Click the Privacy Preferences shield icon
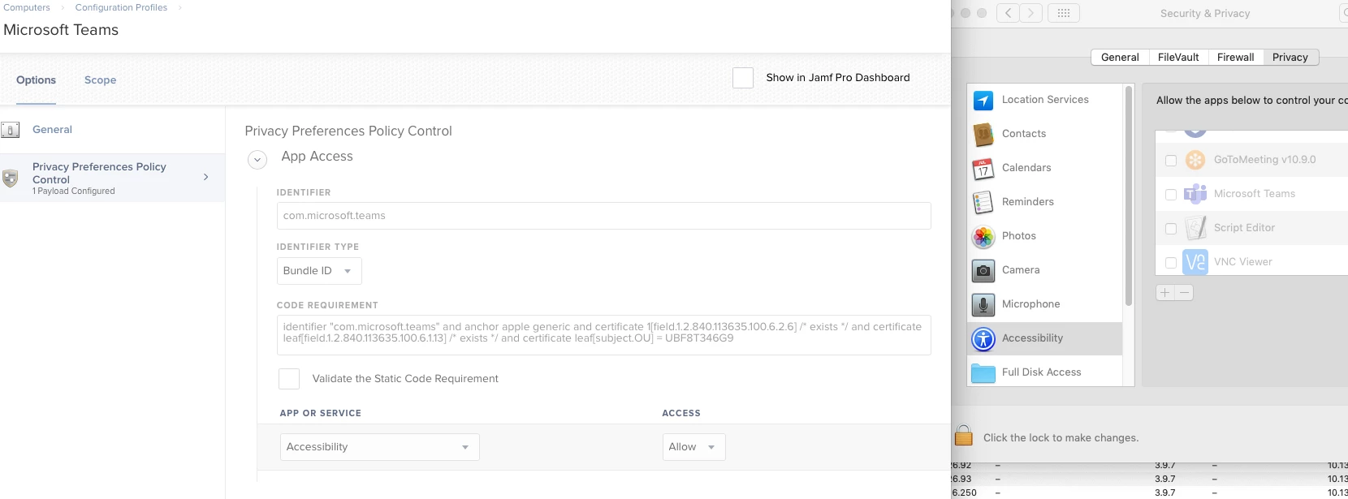 [x=11, y=178]
